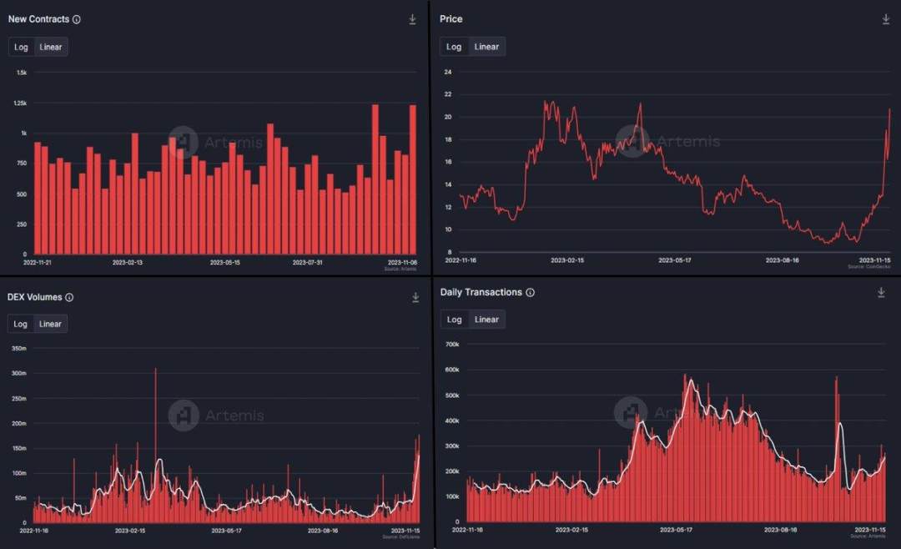The width and height of the screenshot is (901, 549).
Task: Click the tallest DEX Volumes spike bar
Action: (155, 446)
